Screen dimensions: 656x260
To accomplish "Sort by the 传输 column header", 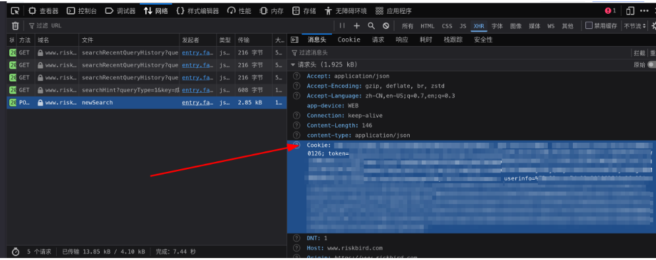I will pos(253,40).
